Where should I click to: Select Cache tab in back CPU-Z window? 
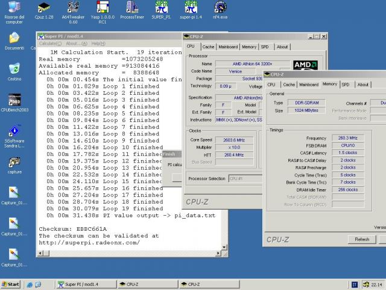click(208, 47)
